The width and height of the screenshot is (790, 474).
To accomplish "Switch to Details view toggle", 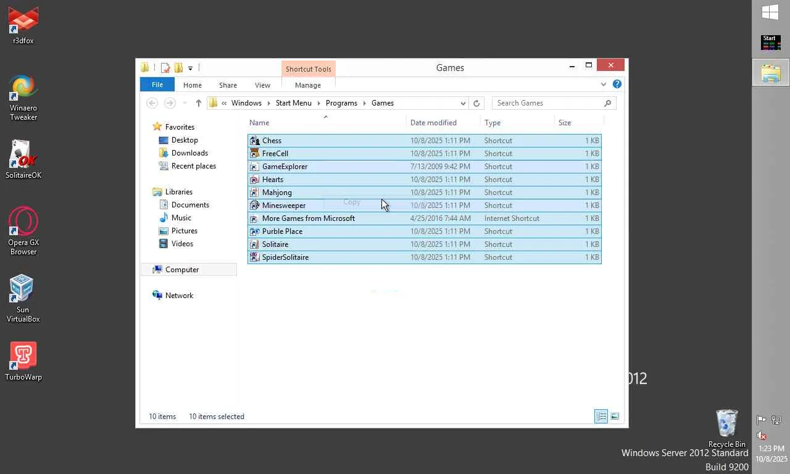I will coord(601,417).
